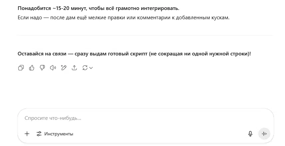Viewport: 285px width, 146px height.
Task: Mark the response with thumbs down
Action: (x=42, y=68)
